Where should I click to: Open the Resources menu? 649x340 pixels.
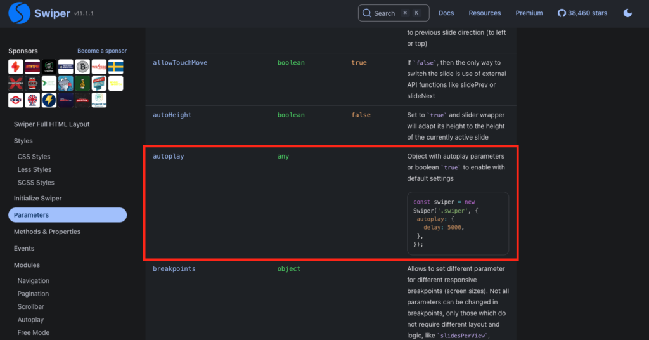click(x=484, y=13)
